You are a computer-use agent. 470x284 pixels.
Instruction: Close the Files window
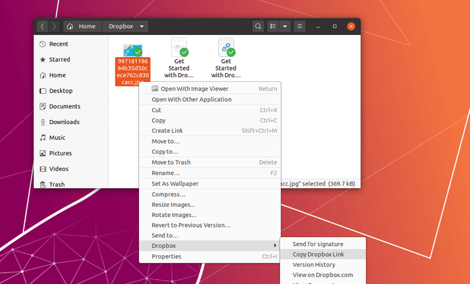click(351, 26)
